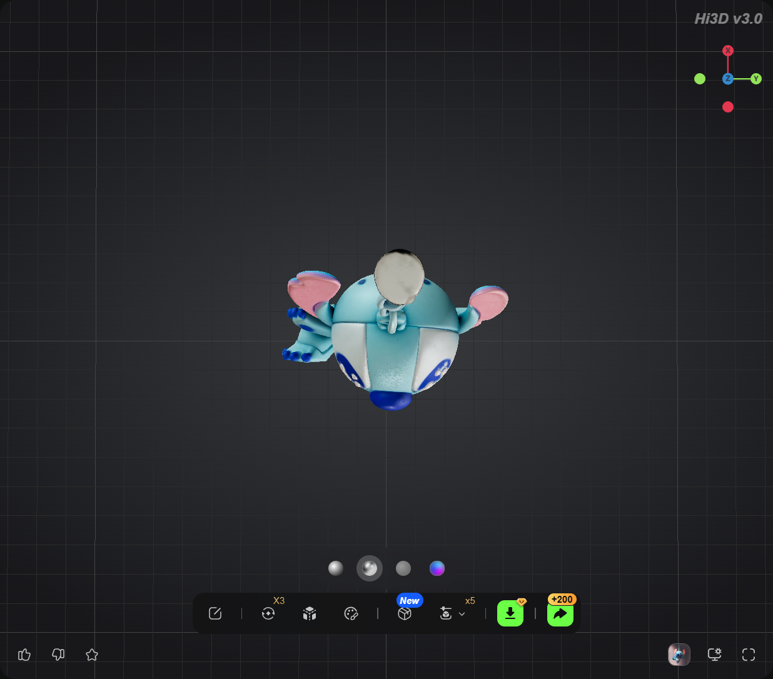Click the regenerate icon with X3 badge

(268, 613)
